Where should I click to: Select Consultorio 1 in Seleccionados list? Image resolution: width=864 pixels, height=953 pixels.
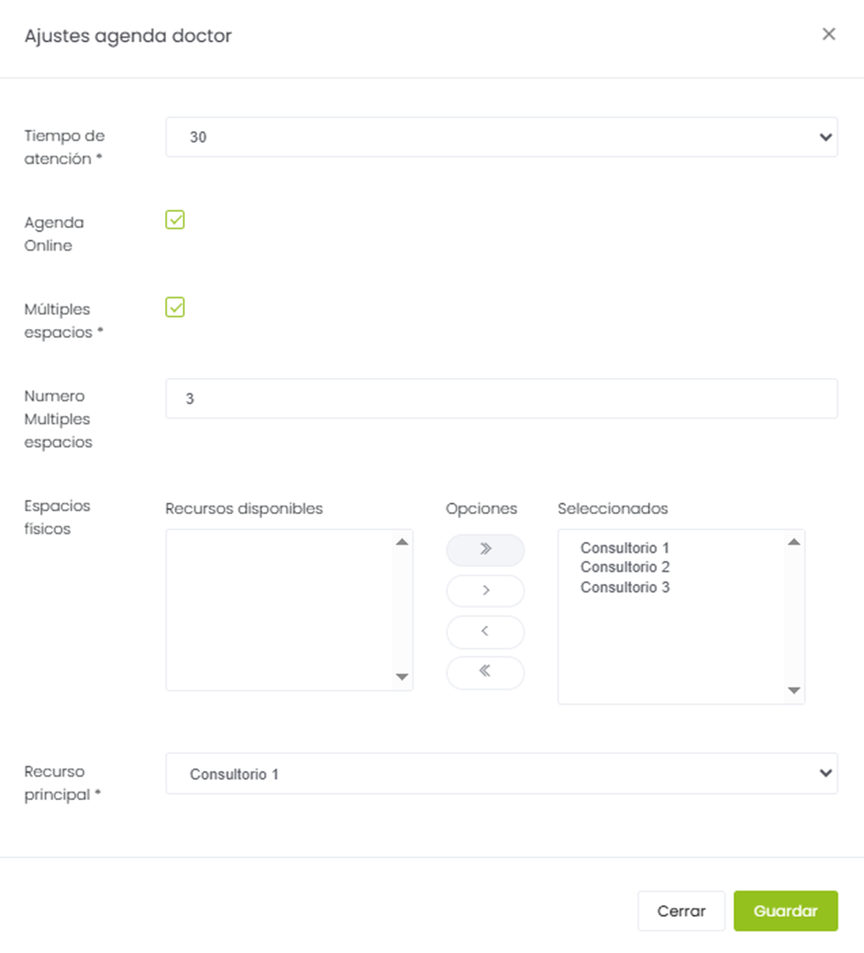click(625, 549)
